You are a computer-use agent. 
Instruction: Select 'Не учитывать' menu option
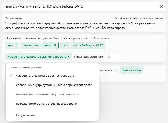coord(52,115)
